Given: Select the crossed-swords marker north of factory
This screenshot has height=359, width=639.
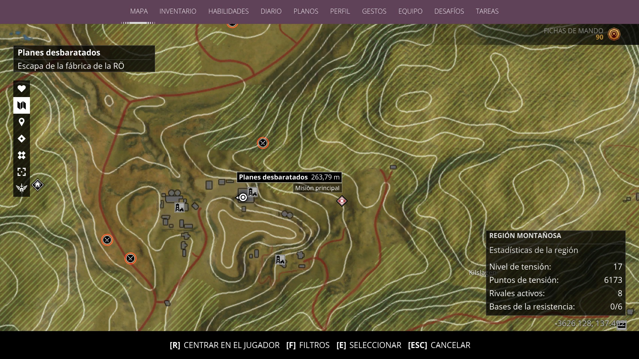Looking at the screenshot, I should point(263,143).
